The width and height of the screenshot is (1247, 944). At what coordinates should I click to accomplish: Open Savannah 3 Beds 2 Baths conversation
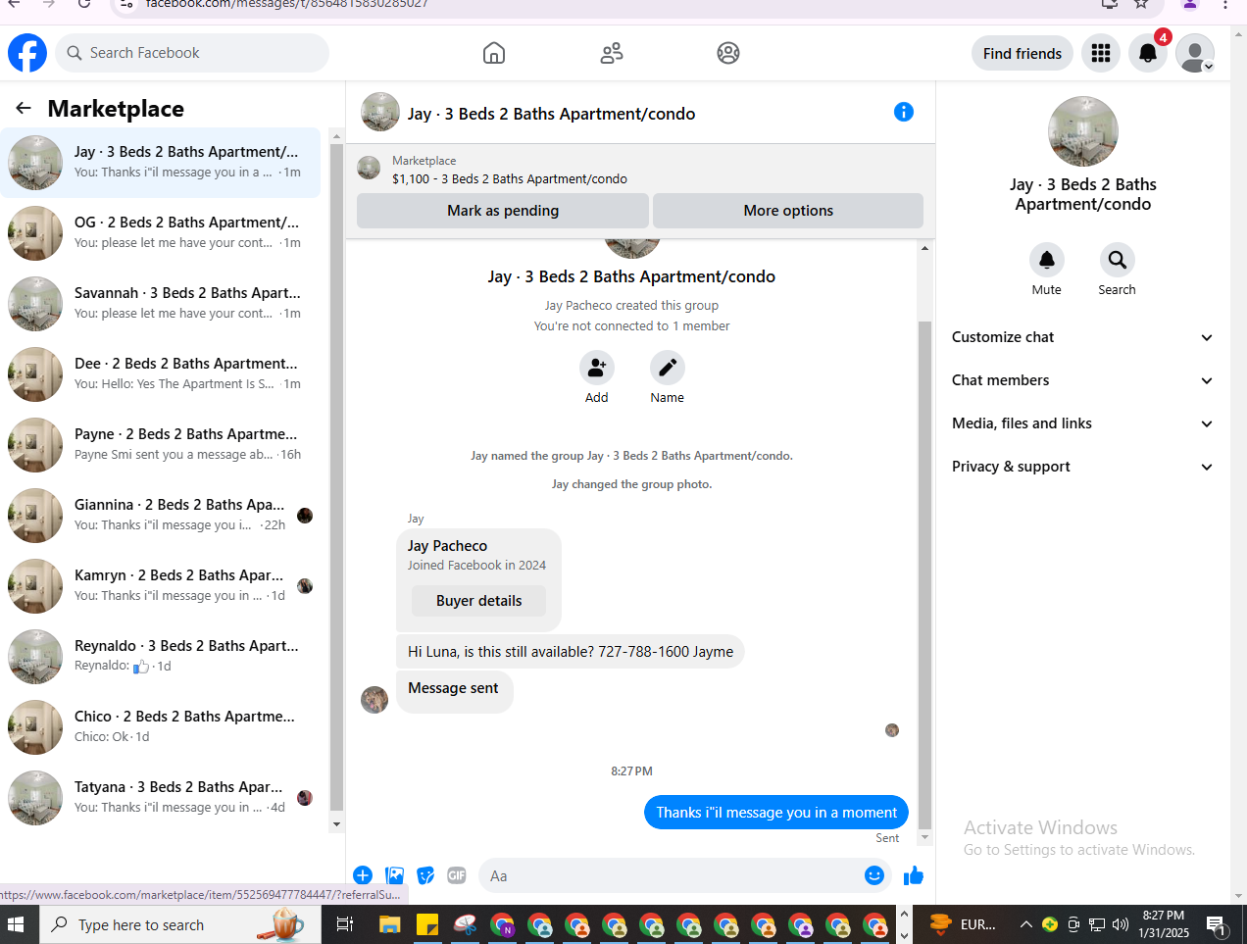161,304
